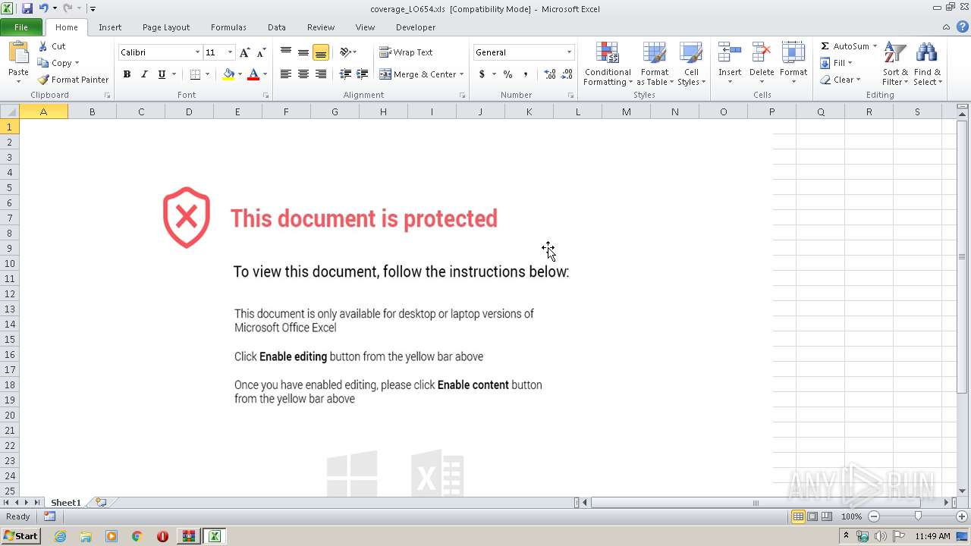Image resolution: width=971 pixels, height=546 pixels.
Task: Apply Comma Style format
Action: [525, 74]
